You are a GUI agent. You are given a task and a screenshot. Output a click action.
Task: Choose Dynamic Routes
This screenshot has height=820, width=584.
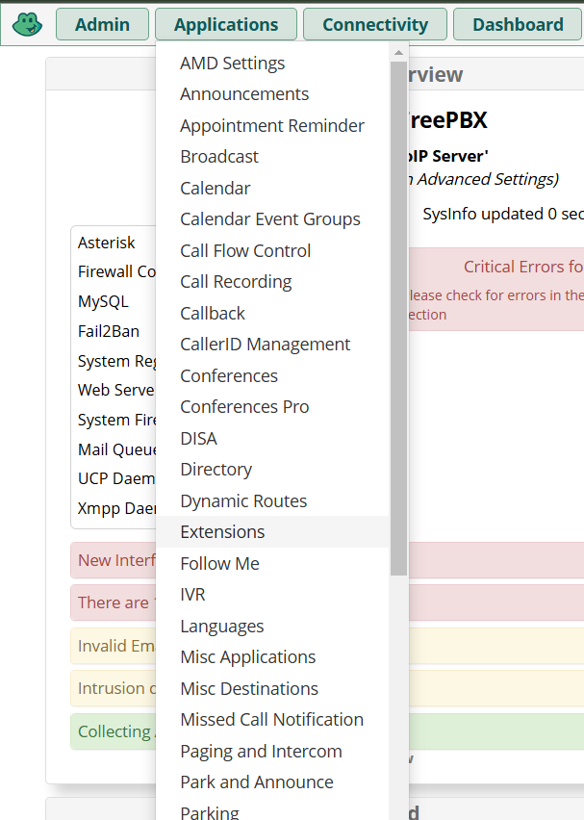[272, 500]
